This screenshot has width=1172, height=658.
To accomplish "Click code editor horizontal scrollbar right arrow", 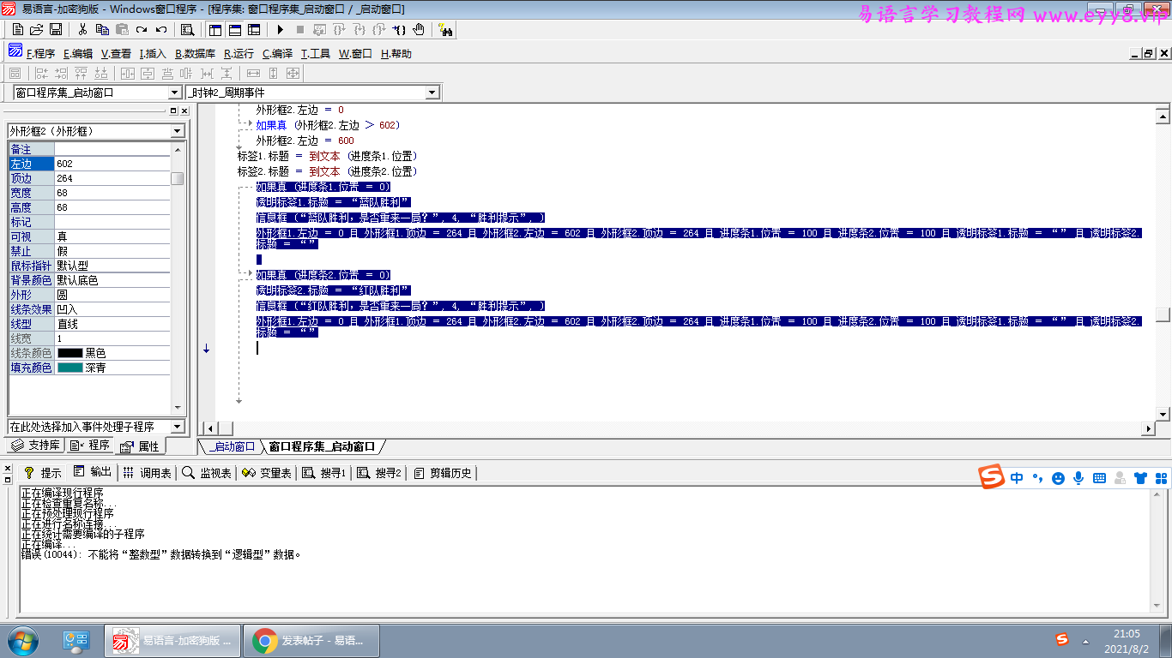I will click(x=1149, y=428).
